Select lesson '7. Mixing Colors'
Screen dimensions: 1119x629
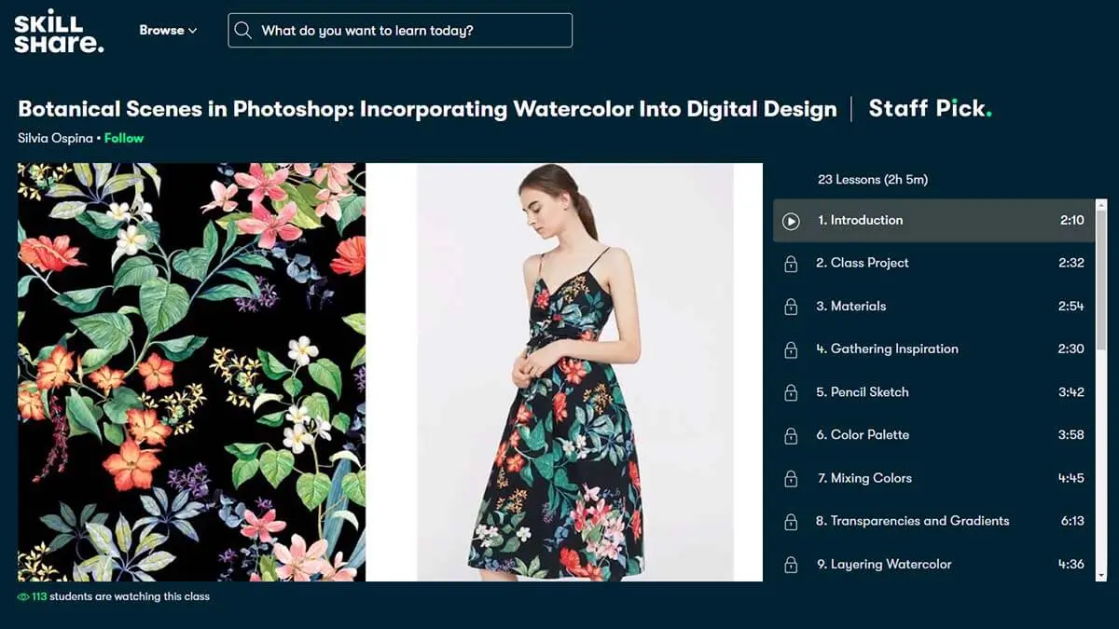tap(934, 478)
